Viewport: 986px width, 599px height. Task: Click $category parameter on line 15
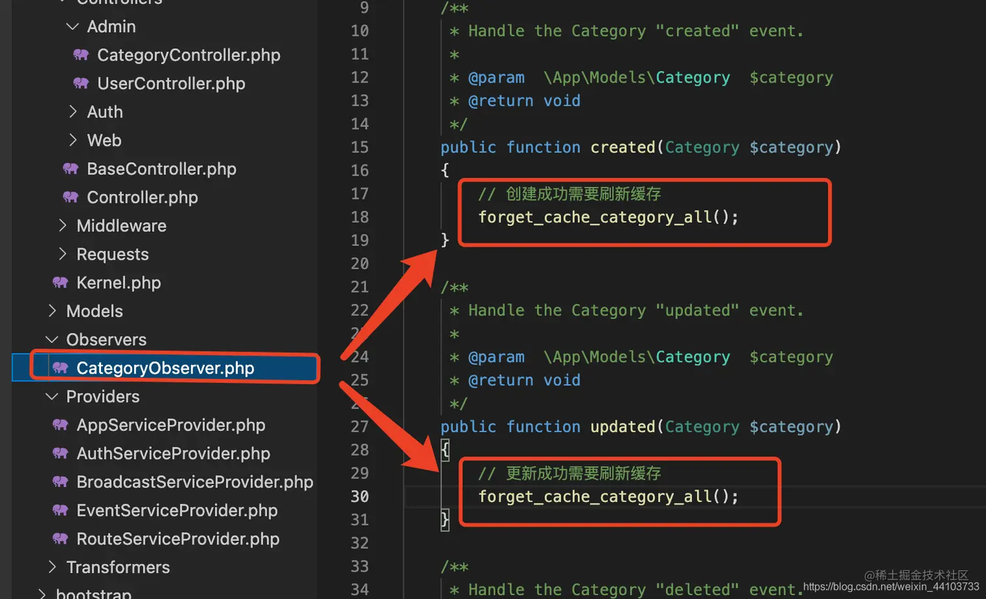(x=791, y=147)
